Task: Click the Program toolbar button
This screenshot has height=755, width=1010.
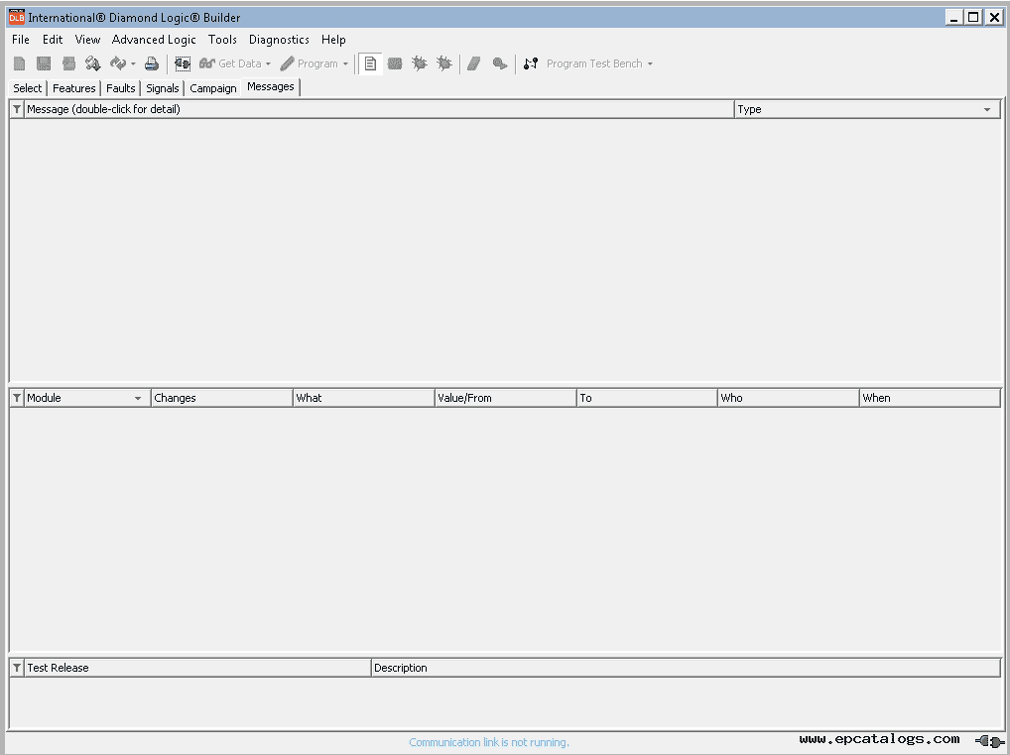Action: coord(310,63)
